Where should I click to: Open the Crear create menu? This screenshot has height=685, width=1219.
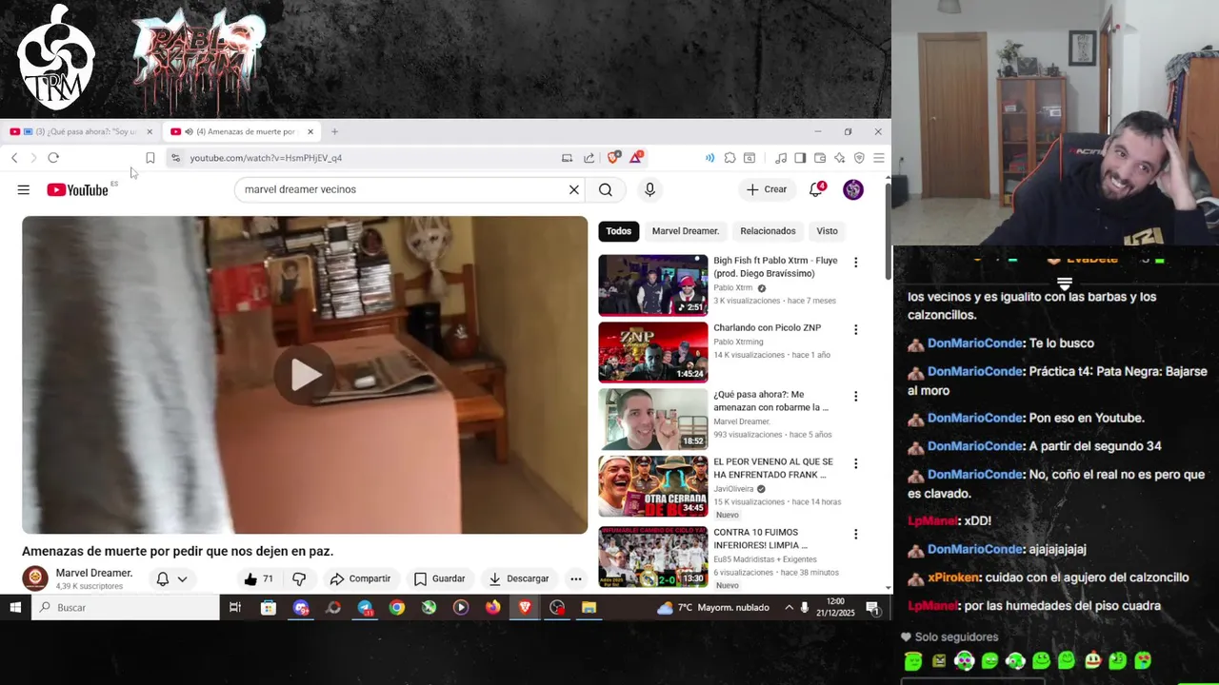(x=767, y=189)
